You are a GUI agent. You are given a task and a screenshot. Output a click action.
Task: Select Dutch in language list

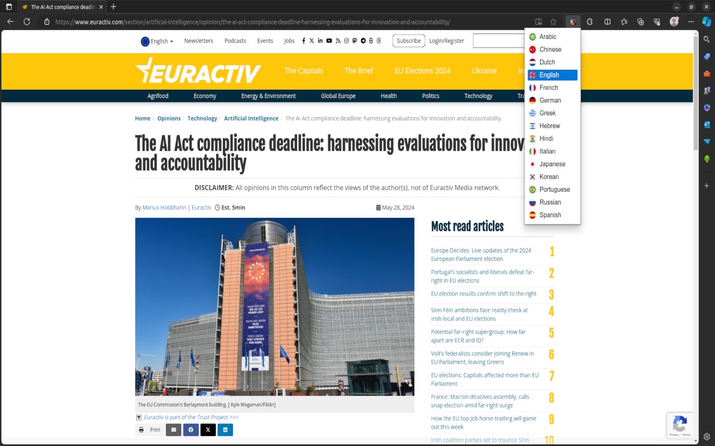(x=552, y=62)
